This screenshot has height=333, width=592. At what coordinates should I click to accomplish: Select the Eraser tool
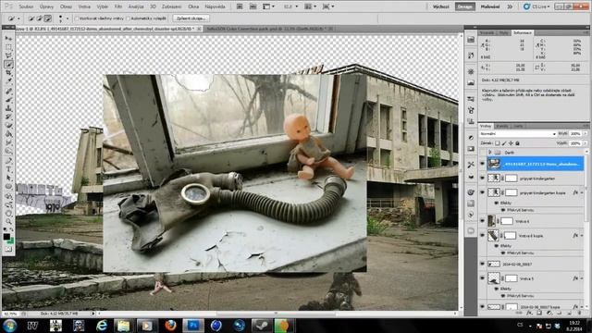[8, 126]
